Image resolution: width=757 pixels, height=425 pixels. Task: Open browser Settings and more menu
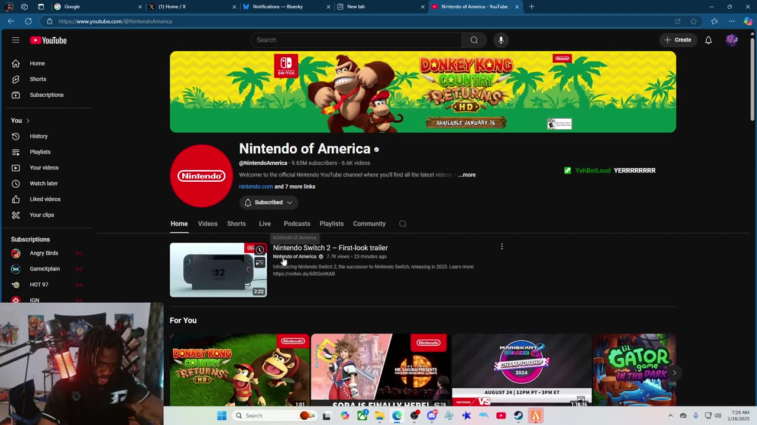click(x=732, y=21)
